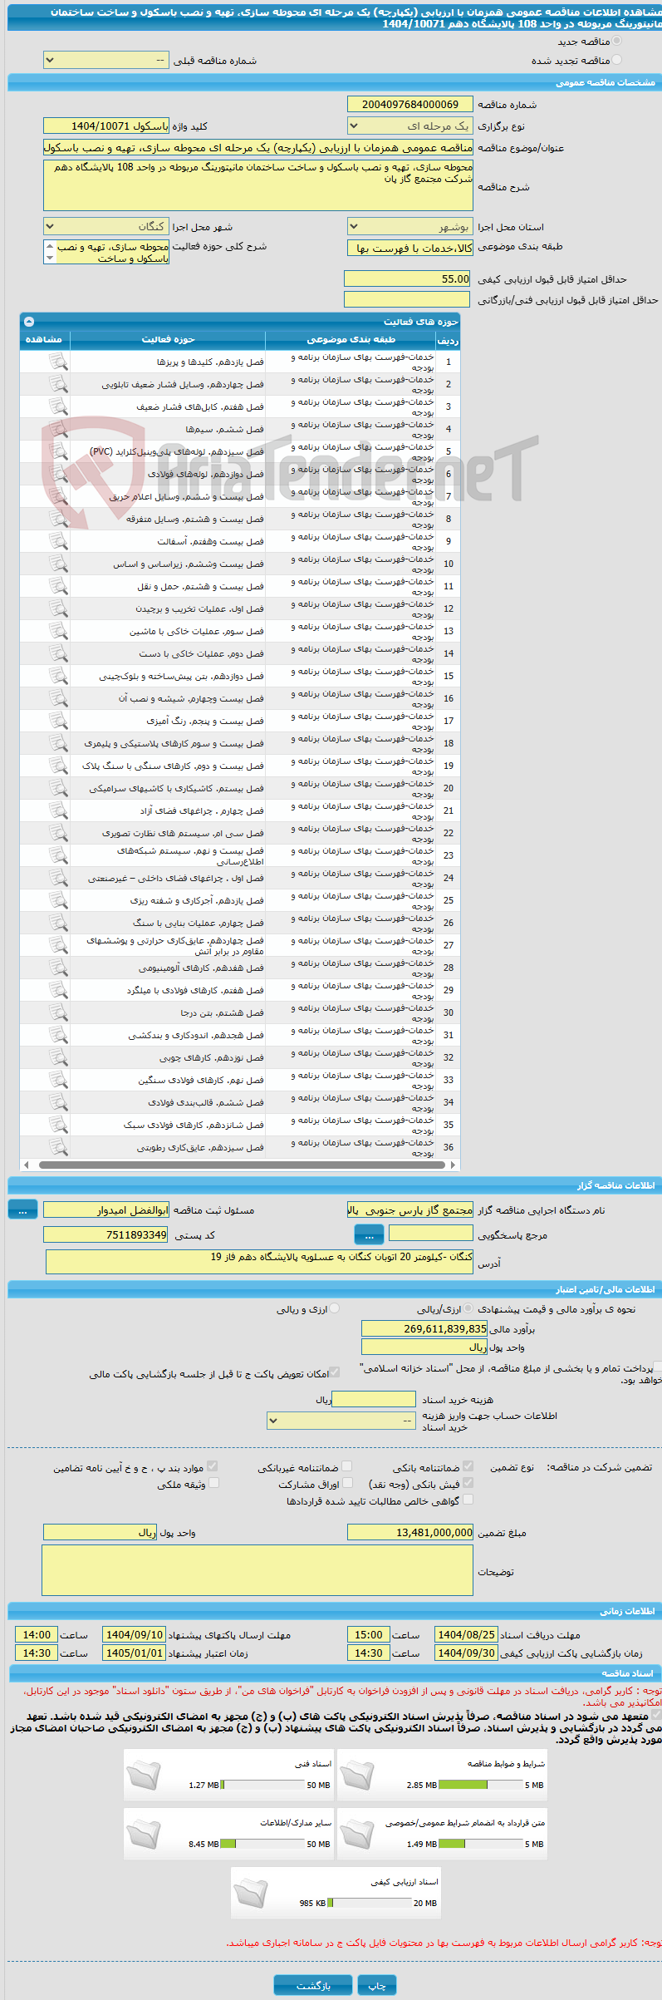
Task: Open view icon for row 1
Action: 57,362
